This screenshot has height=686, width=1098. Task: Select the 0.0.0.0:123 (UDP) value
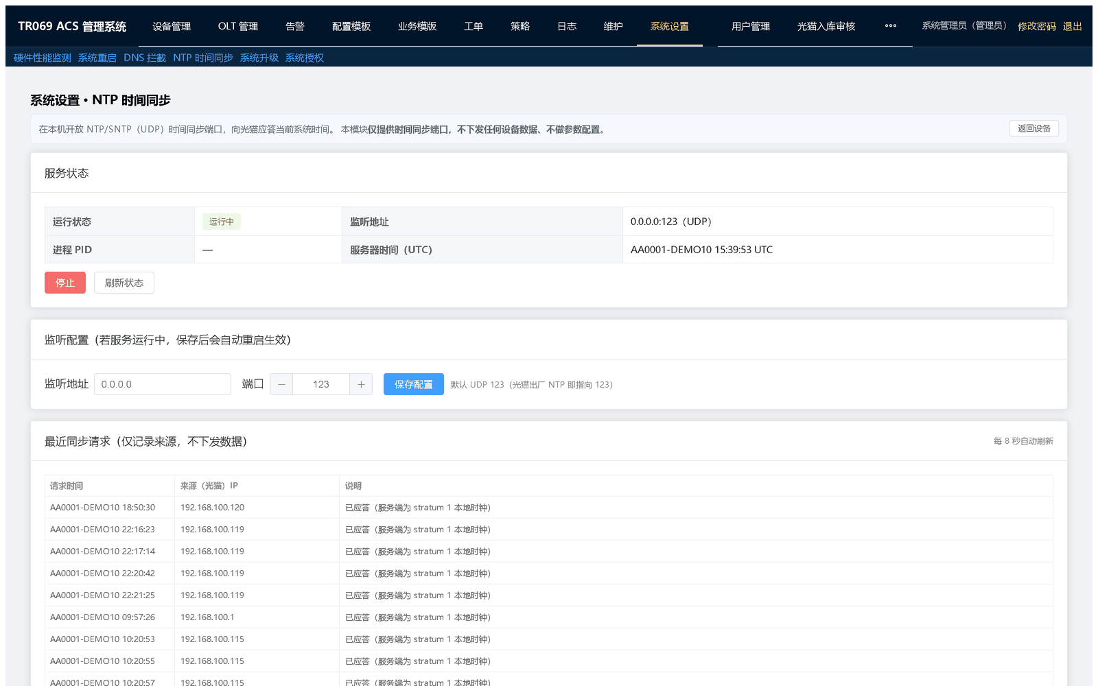671,222
